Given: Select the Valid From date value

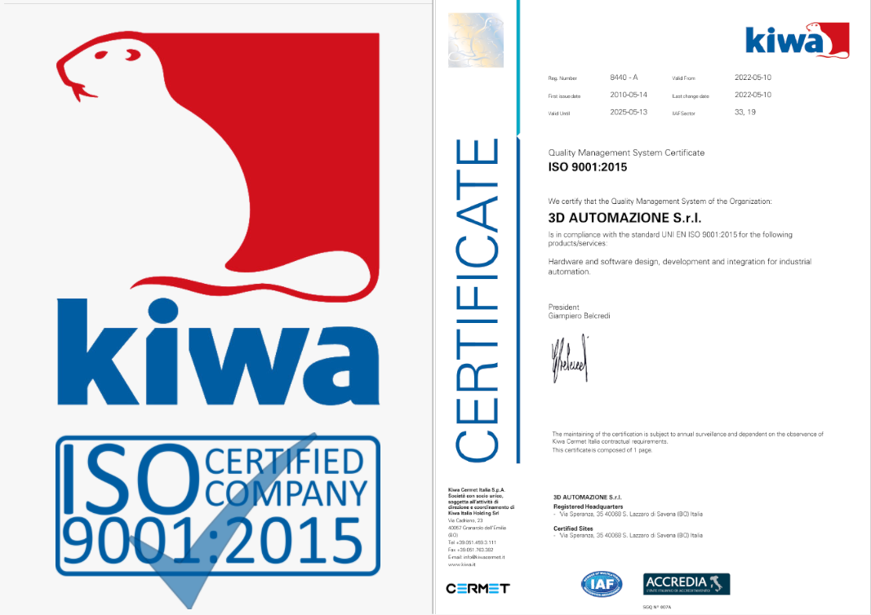Looking at the screenshot, I should click(753, 77).
